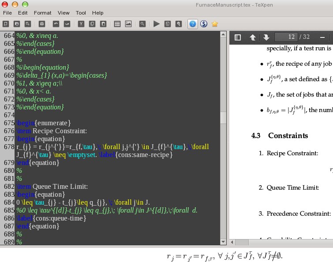Click the Undo arrow icon
The width and height of the screenshot is (333, 262).
pos(56,24)
